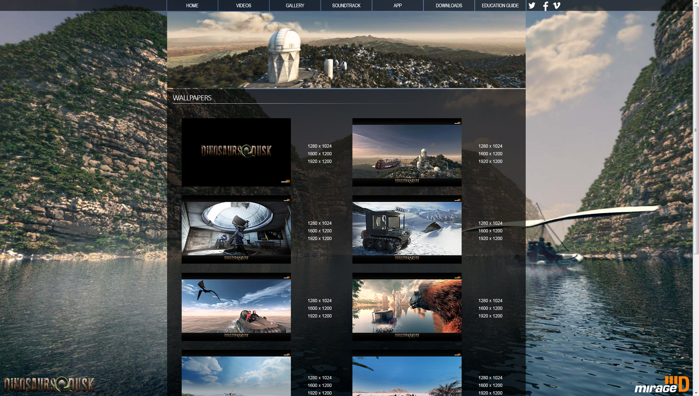The height and width of the screenshot is (396, 699).
Task: Open the EDUCATION GUIDE menu item
Action: [x=500, y=5]
